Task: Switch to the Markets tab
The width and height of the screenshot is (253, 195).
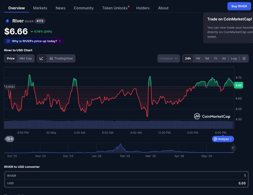Action: 40,8
